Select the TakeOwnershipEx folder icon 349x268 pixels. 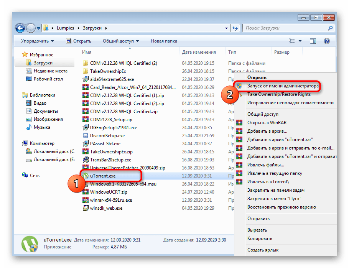(85, 71)
